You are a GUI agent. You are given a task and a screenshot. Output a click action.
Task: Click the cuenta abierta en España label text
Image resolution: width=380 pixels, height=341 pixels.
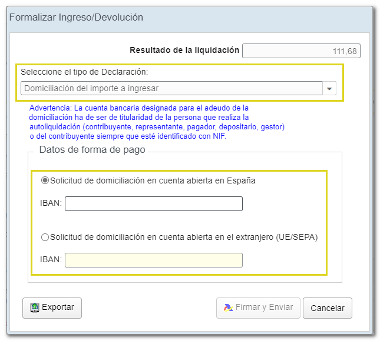click(x=153, y=180)
